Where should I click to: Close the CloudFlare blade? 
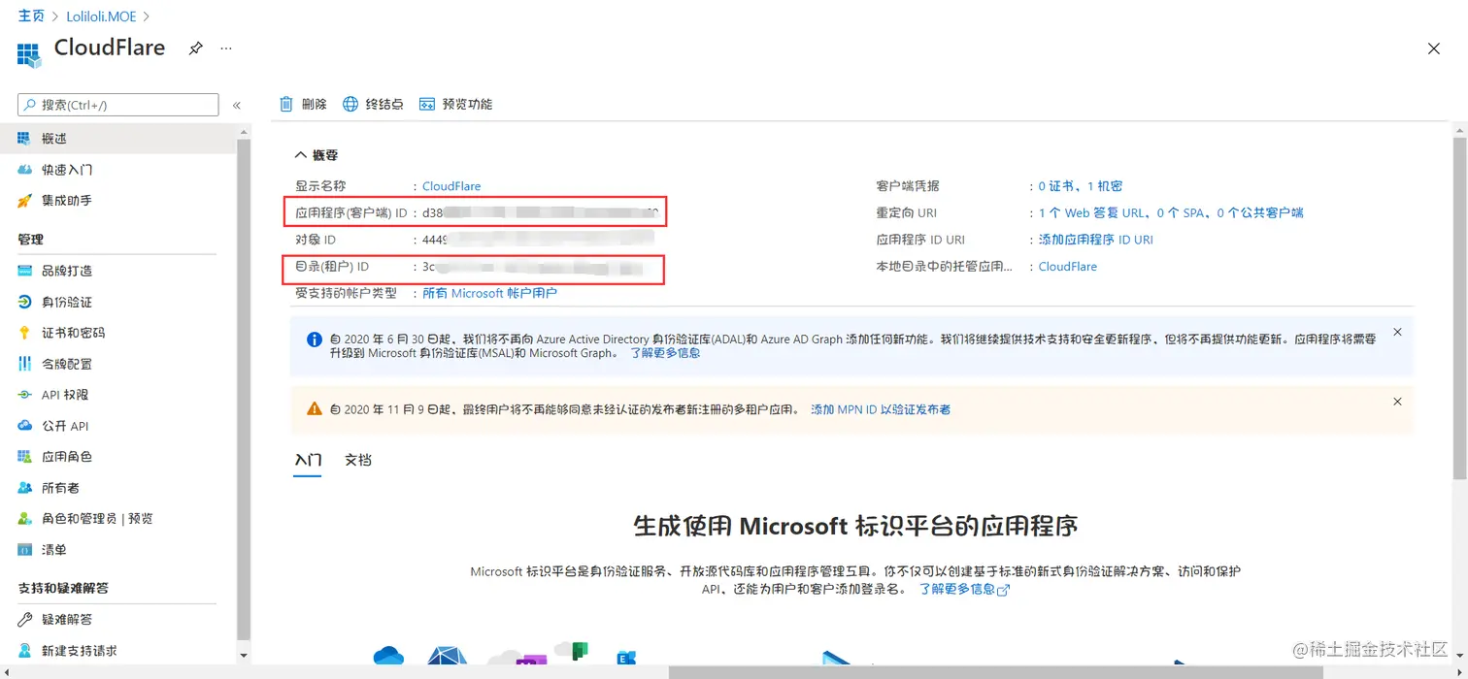[1434, 48]
